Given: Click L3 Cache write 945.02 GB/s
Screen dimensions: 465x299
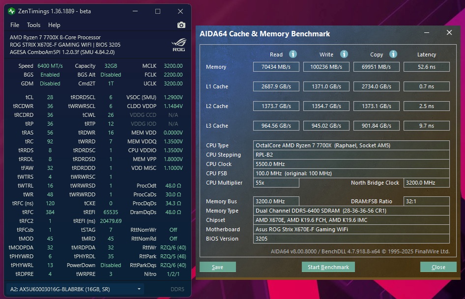Looking at the screenshot, I should [x=326, y=126].
